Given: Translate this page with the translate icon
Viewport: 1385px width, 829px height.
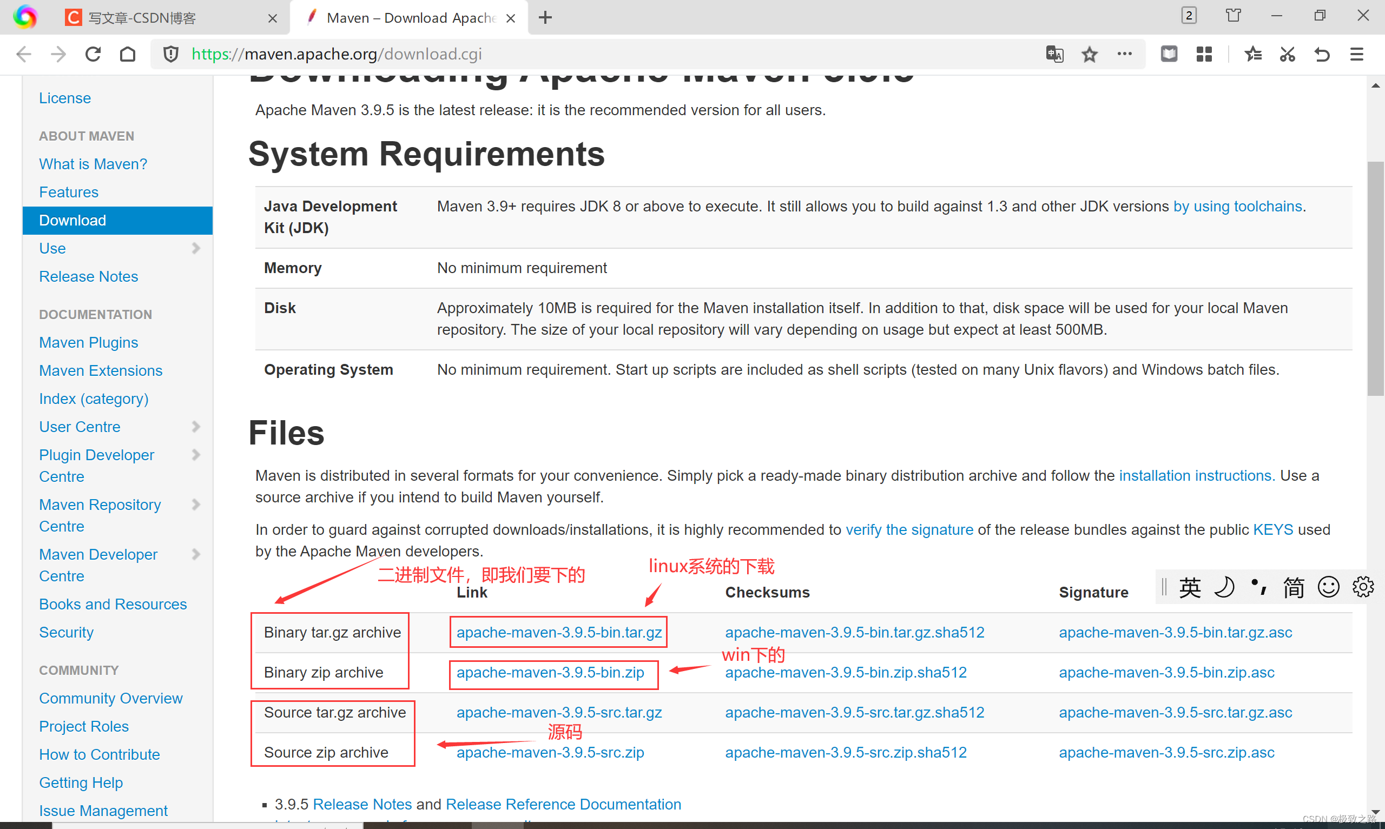Looking at the screenshot, I should (1054, 54).
